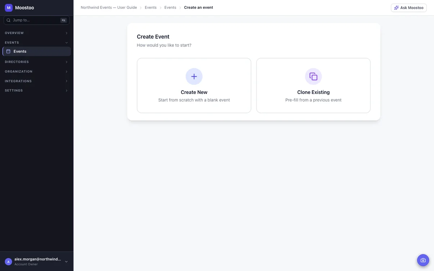Go to Northwind Events — User Guide breadcrumb
This screenshot has height=271, width=434.
click(x=109, y=8)
